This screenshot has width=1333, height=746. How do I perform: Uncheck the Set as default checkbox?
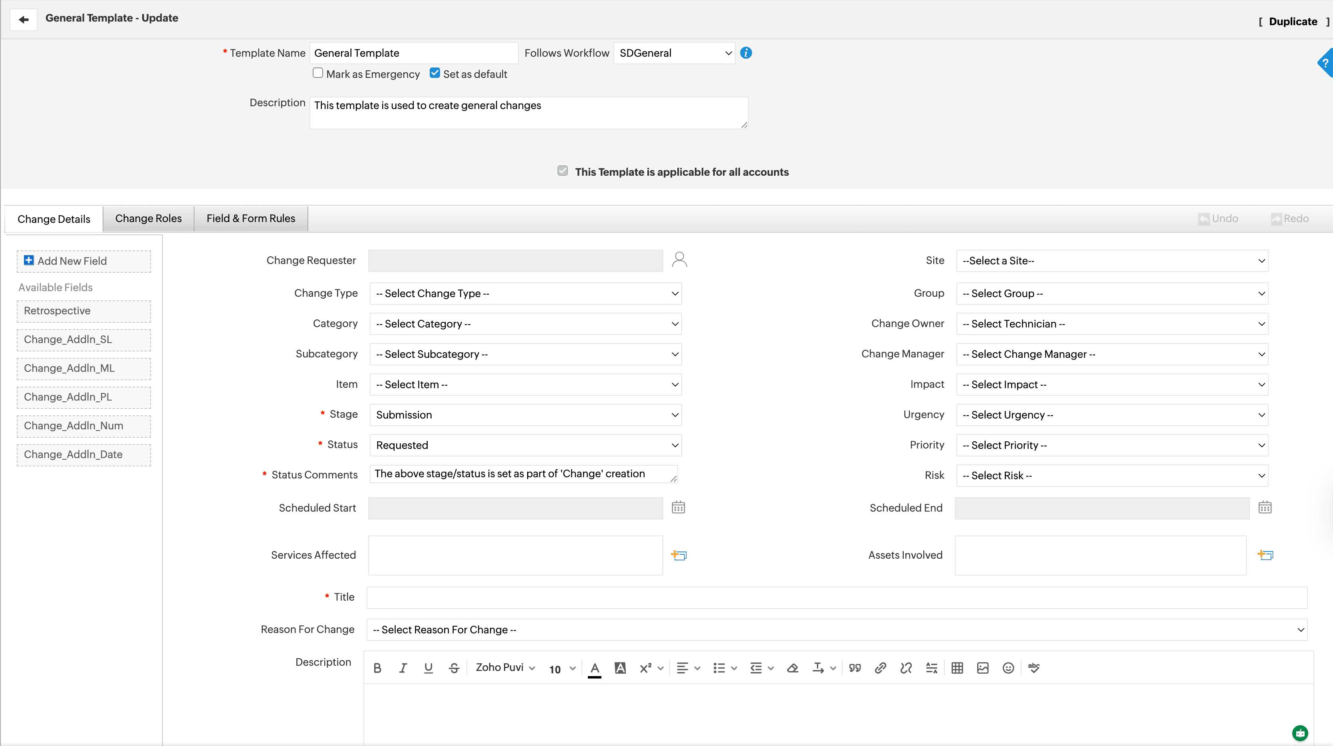point(434,73)
